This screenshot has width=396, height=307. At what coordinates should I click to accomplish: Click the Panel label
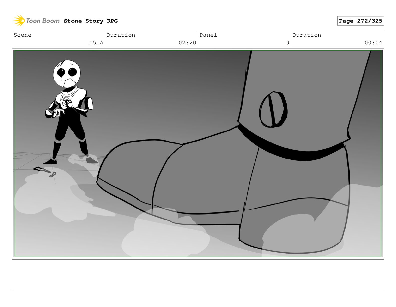point(208,35)
